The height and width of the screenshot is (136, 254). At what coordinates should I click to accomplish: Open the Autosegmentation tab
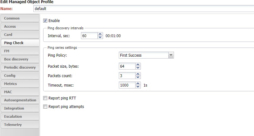point(20,100)
